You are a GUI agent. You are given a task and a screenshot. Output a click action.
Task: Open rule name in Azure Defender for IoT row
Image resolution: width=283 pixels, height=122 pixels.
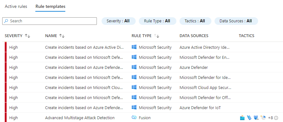coord(84,108)
